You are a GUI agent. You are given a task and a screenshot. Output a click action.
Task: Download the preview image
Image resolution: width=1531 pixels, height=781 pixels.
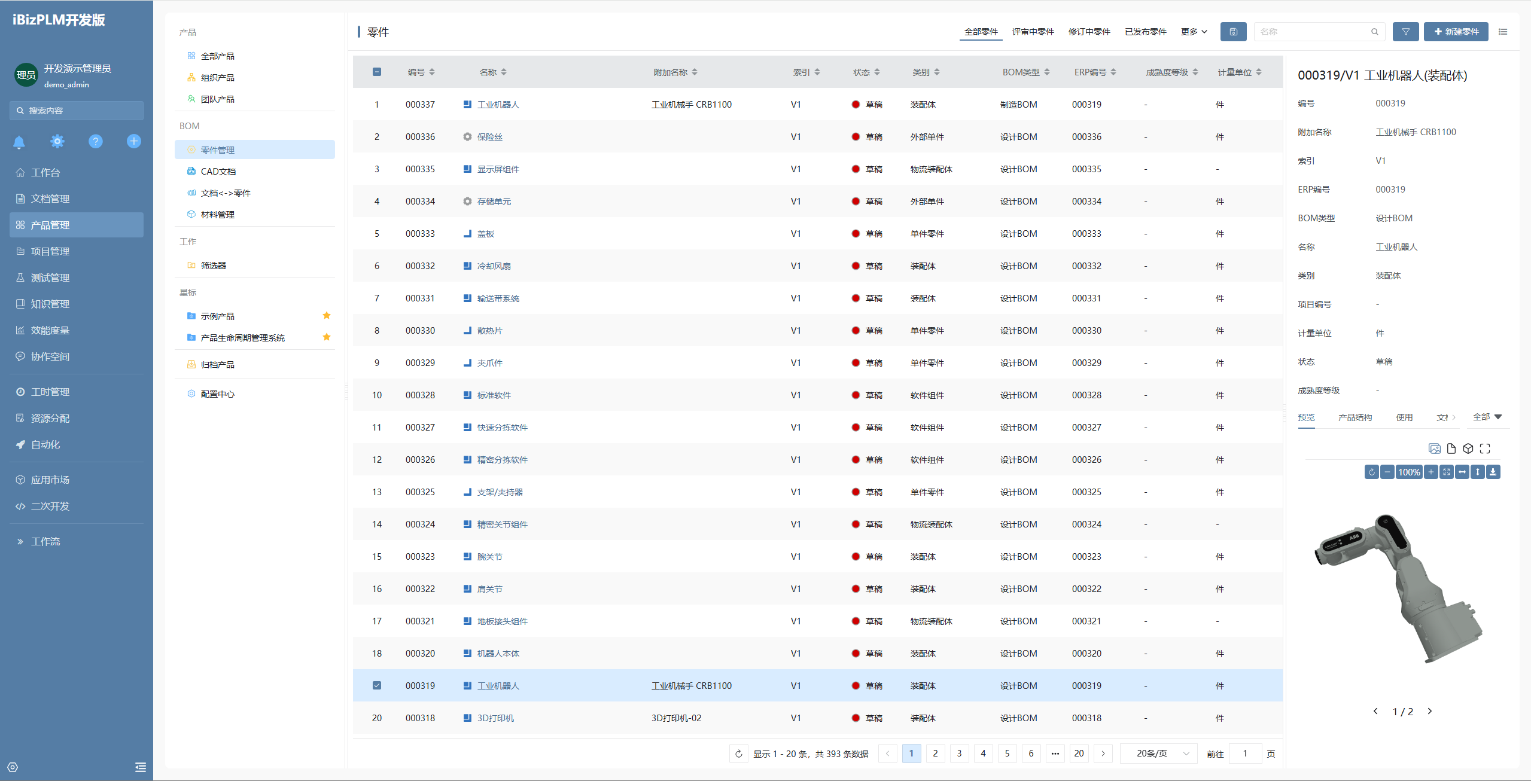[x=1493, y=472]
